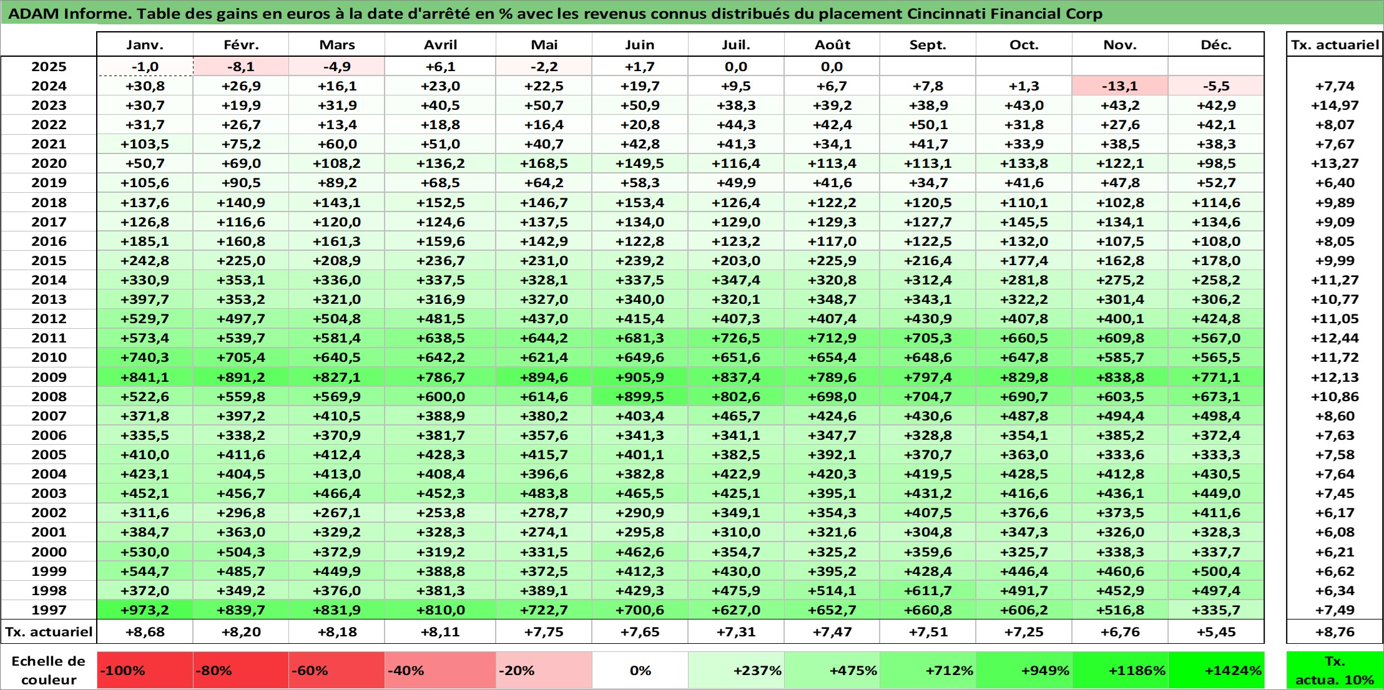Select the +712% green legend swatch

click(x=928, y=670)
